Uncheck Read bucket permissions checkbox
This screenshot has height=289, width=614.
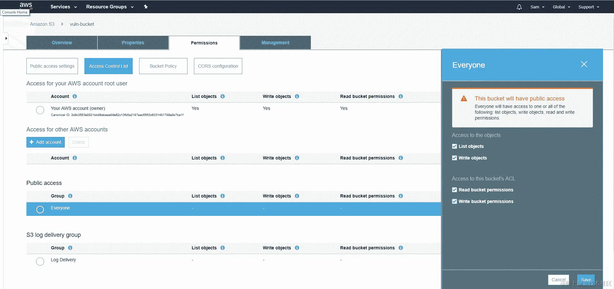(455, 190)
